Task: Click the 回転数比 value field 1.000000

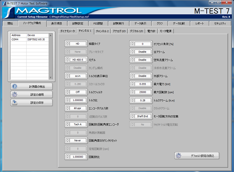Action: 78,156
